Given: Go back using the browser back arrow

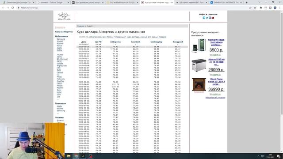Looking at the screenshot, I should (x=3, y=8).
